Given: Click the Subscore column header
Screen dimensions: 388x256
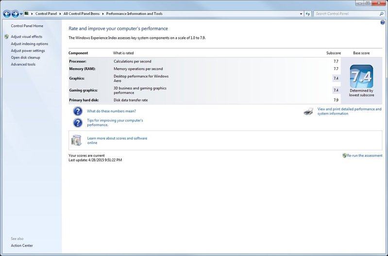Looking at the screenshot, I should pyautogui.click(x=333, y=53).
